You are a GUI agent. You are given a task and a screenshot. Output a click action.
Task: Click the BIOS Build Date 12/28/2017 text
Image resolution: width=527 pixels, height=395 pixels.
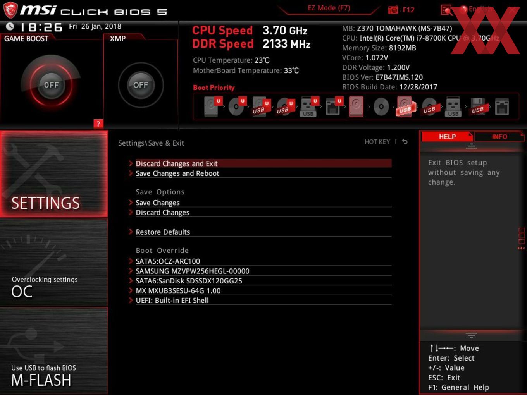(x=389, y=87)
